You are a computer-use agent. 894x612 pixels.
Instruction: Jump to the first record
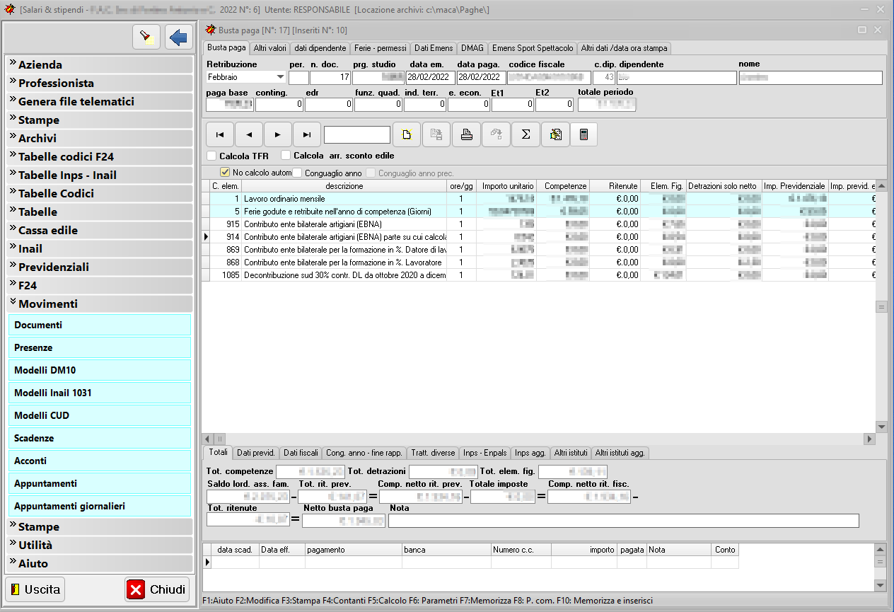click(220, 134)
